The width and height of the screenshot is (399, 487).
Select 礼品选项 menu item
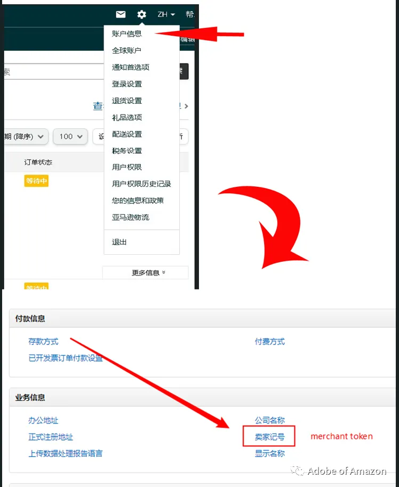(127, 117)
